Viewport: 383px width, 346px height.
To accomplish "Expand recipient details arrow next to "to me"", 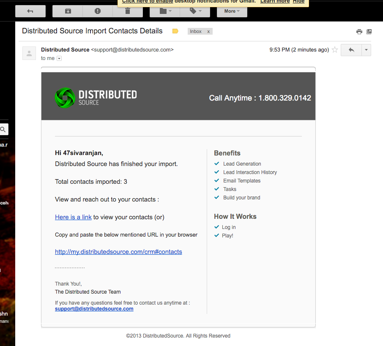I will (59, 58).
